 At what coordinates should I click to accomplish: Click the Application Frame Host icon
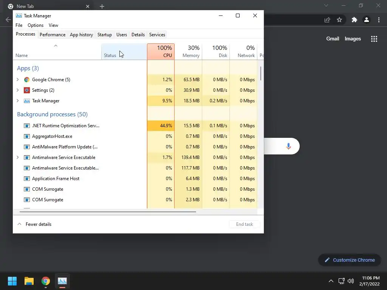click(x=27, y=179)
